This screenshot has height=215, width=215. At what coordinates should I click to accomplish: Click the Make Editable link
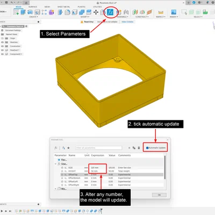tap(127, 21)
